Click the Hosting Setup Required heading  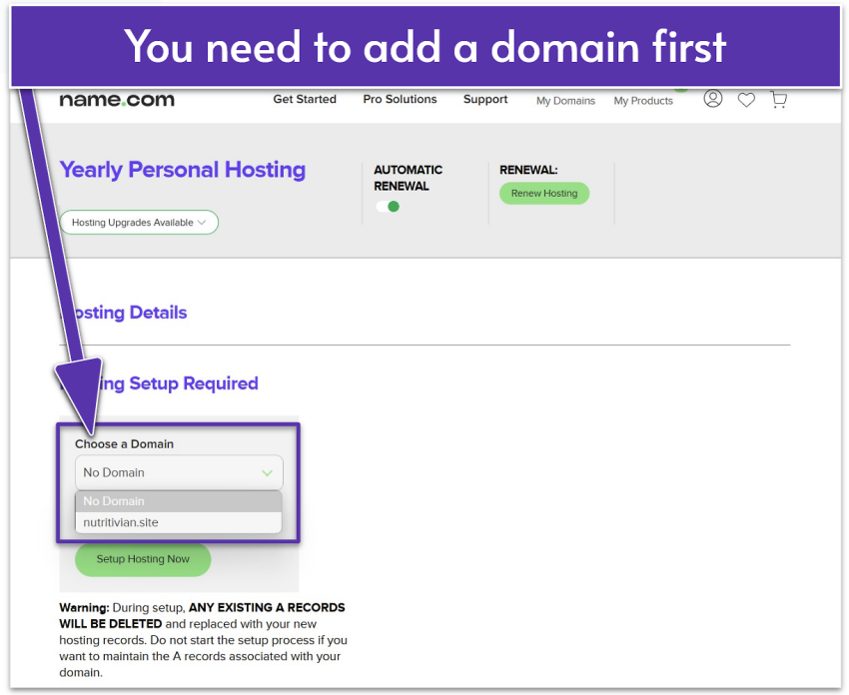click(x=159, y=383)
